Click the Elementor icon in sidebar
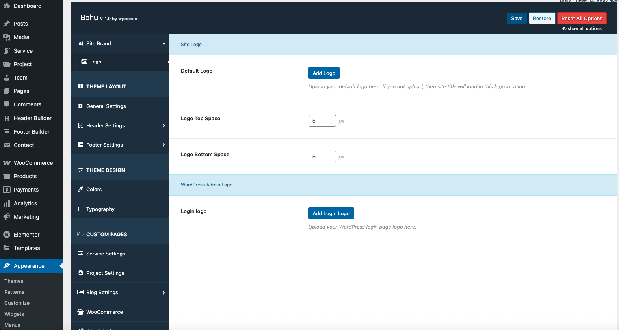The height and width of the screenshot is (330, 619). [x=7, y=235]
